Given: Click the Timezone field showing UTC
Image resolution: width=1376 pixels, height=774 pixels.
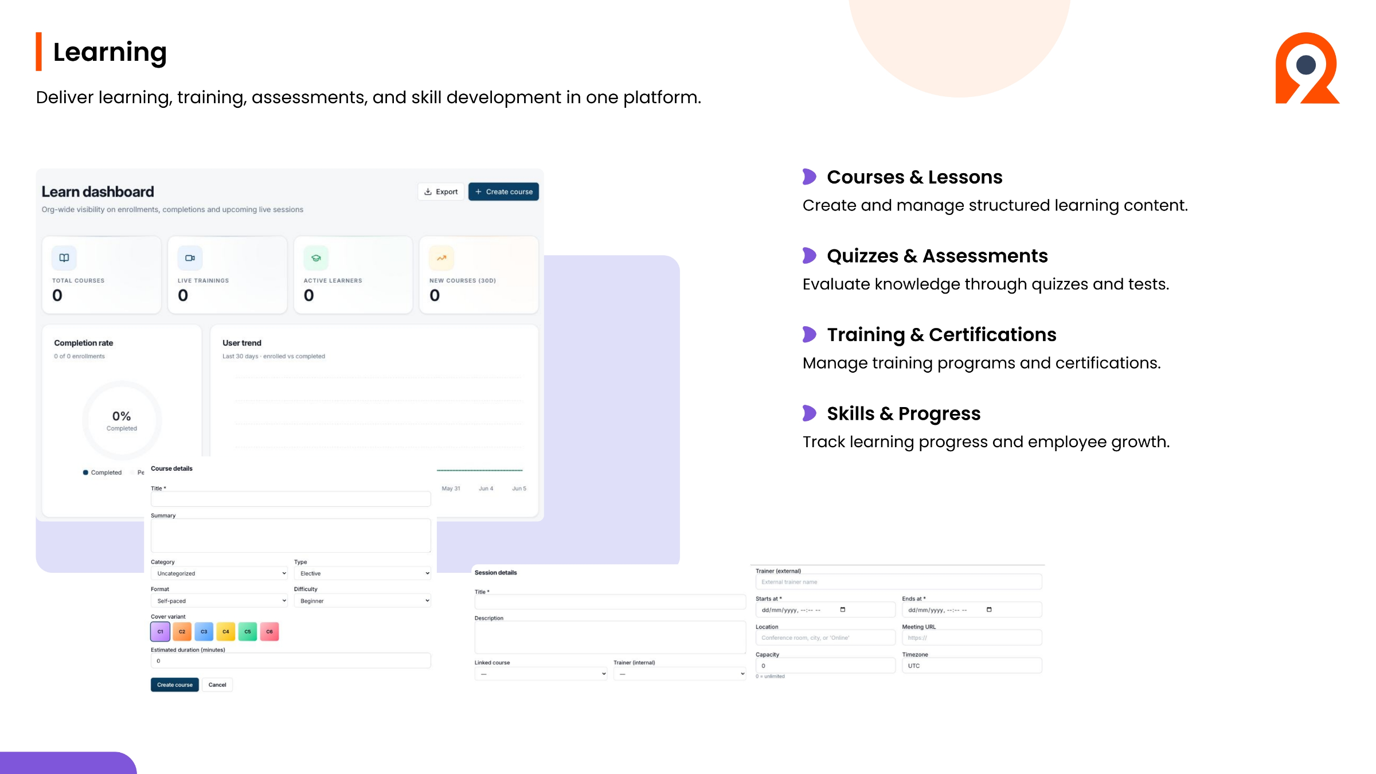Looking at the screenshot, I should coord(972,666).
